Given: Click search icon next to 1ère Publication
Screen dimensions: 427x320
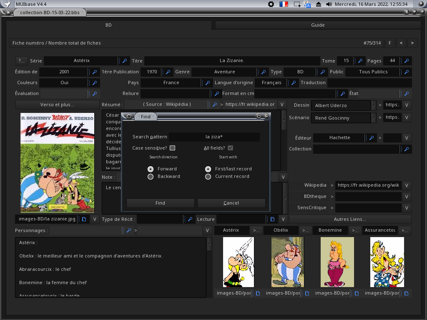Looking at the screenshot, I should [168, 72].
